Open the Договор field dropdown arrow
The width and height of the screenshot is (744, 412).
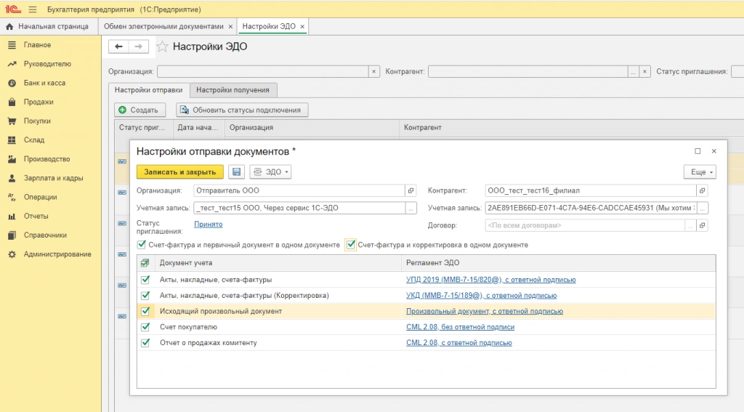click(691, 226)
